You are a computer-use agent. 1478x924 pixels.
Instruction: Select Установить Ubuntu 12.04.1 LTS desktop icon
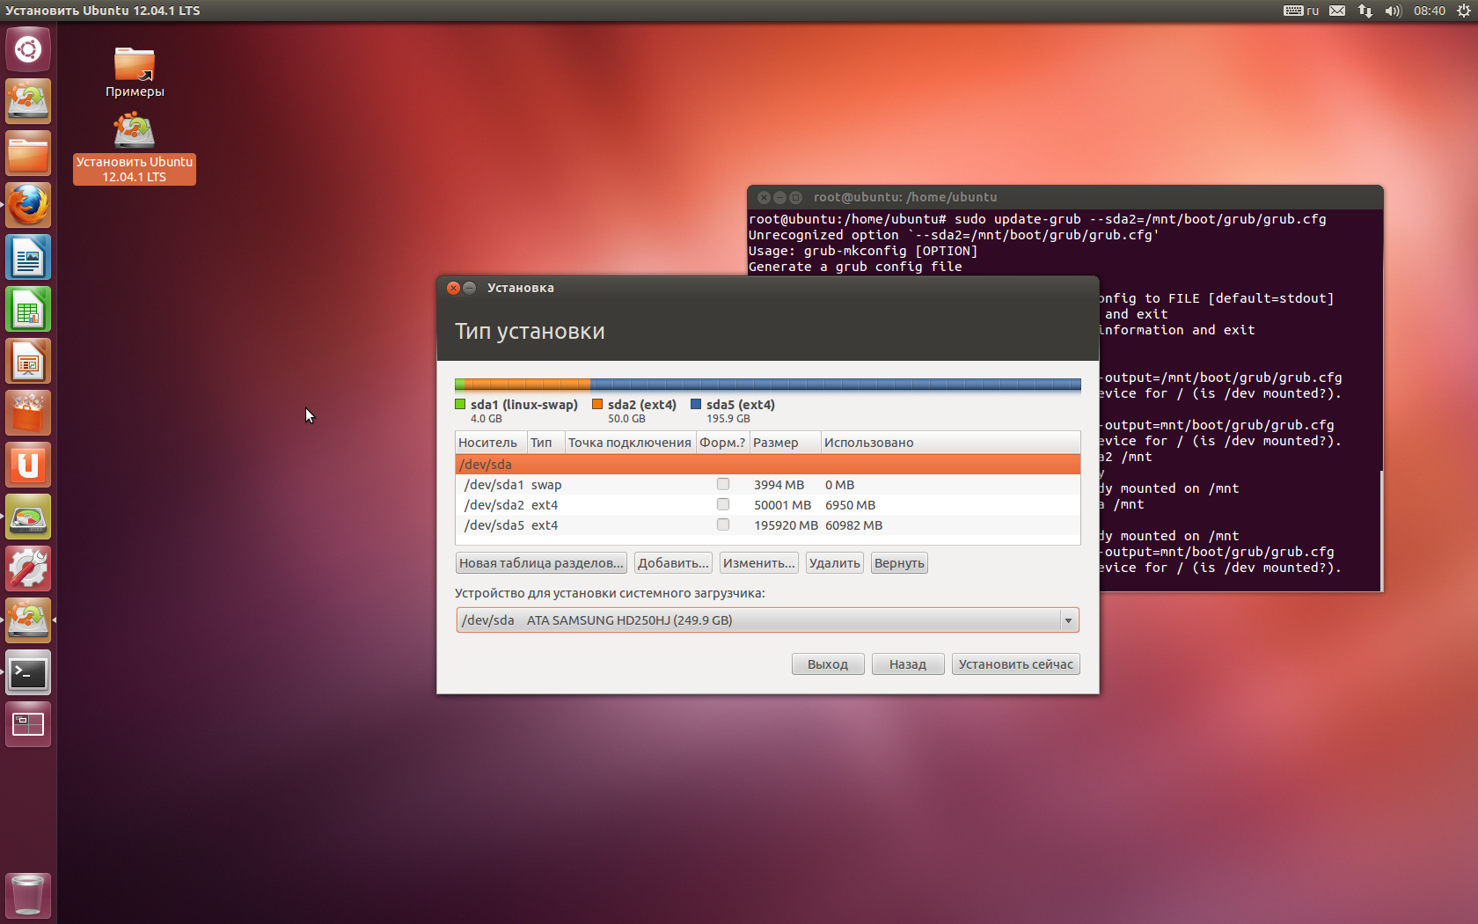pos(135,149)
